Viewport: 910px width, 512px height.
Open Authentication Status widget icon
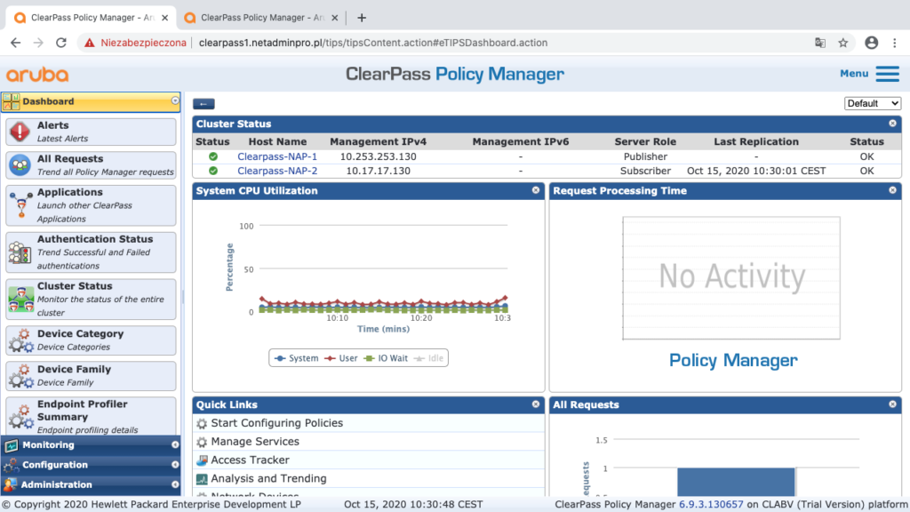[x=20, y=252]
